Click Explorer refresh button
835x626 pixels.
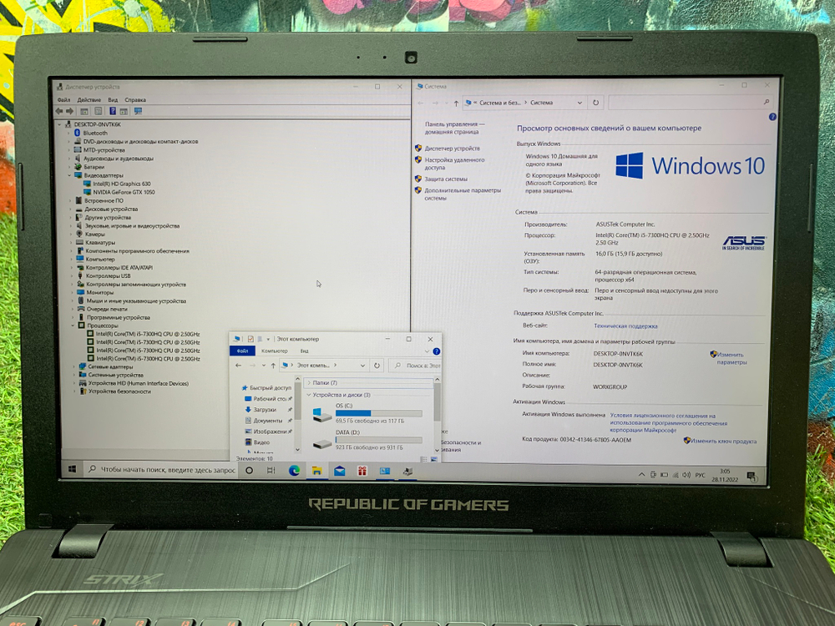coord(377,366)
